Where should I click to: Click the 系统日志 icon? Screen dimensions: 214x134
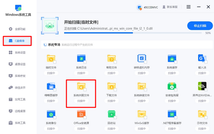81,58
